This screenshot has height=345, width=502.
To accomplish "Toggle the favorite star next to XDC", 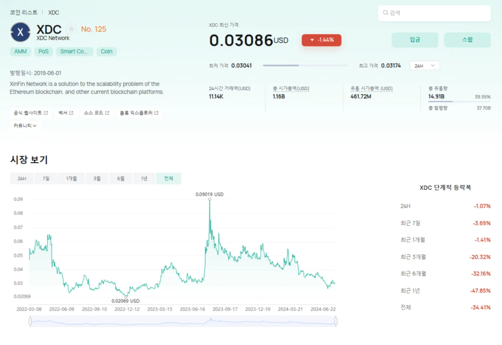I will [x=72, y=29].
